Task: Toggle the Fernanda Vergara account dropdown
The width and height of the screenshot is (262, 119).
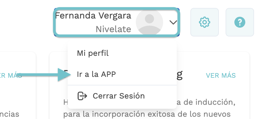Action: [x=117, y=22]
